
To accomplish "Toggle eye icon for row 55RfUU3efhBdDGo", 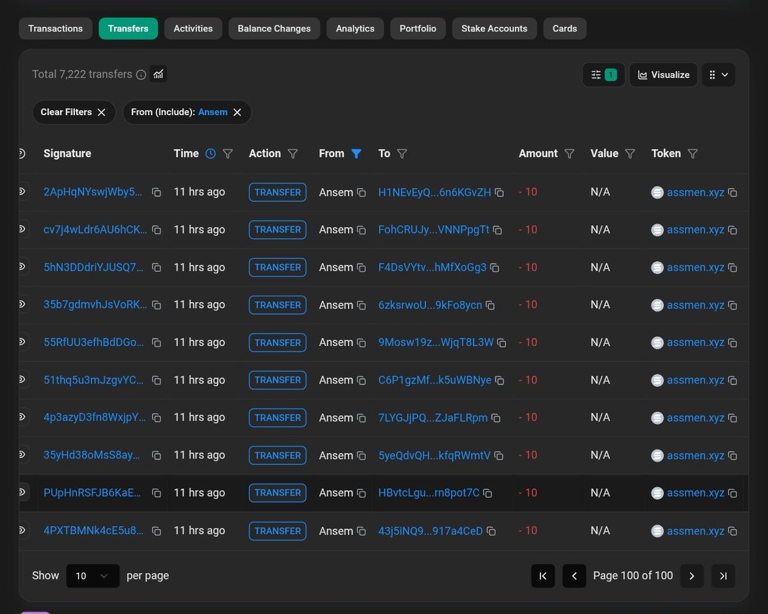I will pos(23,342).
